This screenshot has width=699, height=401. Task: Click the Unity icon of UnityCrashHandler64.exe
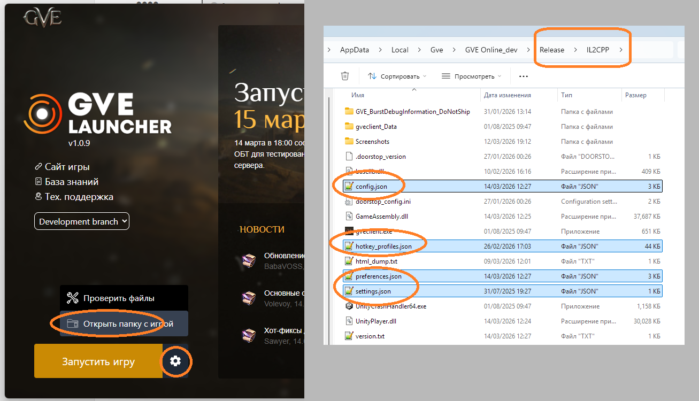[349, 306]
